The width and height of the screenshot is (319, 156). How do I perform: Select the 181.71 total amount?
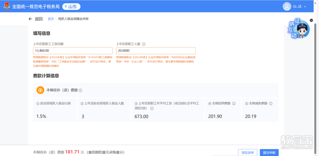pyautogui.click(x=73, y=152)
